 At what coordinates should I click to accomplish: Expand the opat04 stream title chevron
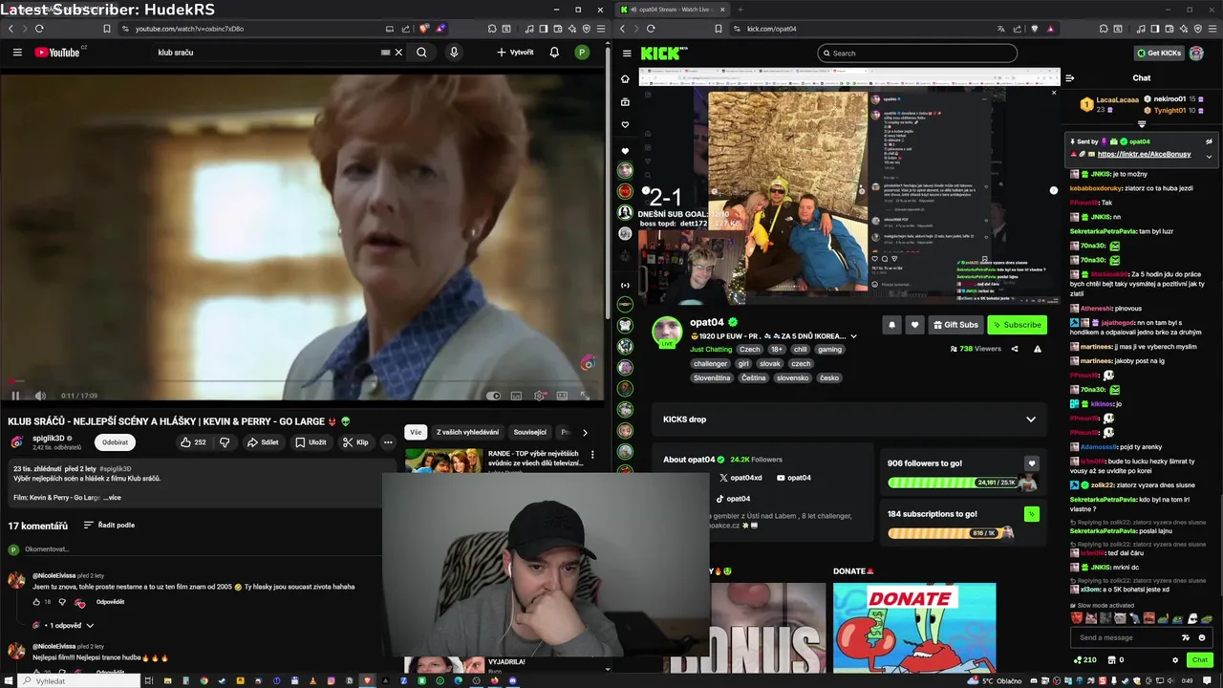(x=853, y=336)
